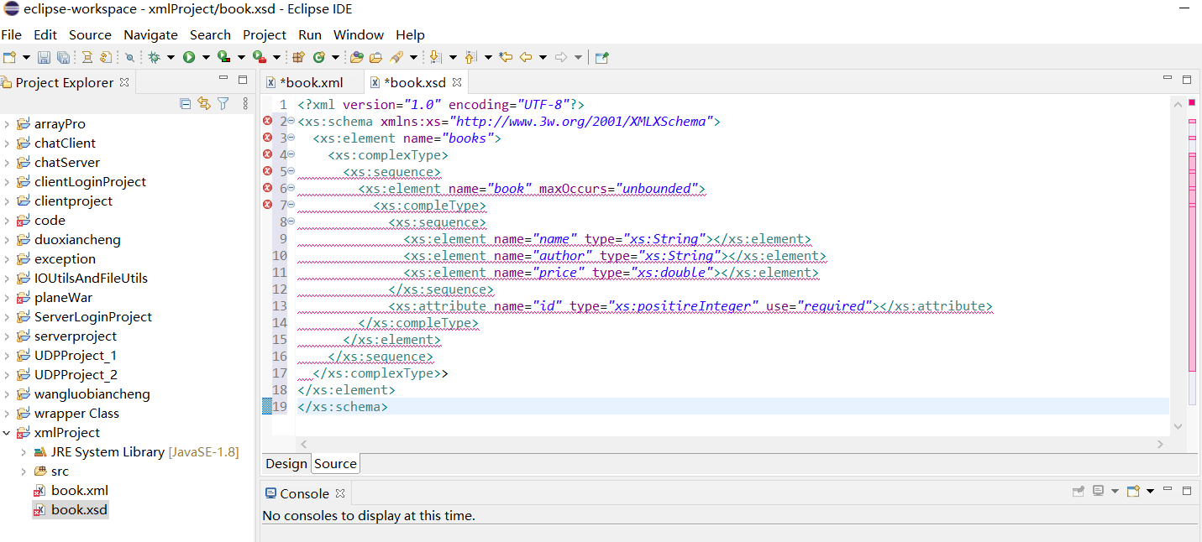Expand the src folder
Screen dimensions: 1202x542
coord(24,472)
